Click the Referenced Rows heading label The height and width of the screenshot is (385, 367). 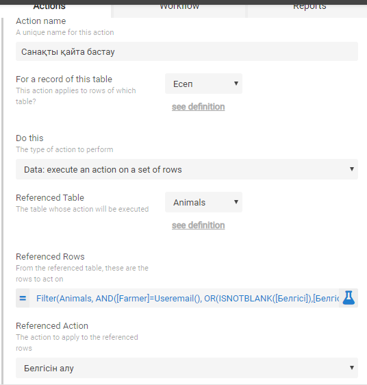click(x=50, y=257)
